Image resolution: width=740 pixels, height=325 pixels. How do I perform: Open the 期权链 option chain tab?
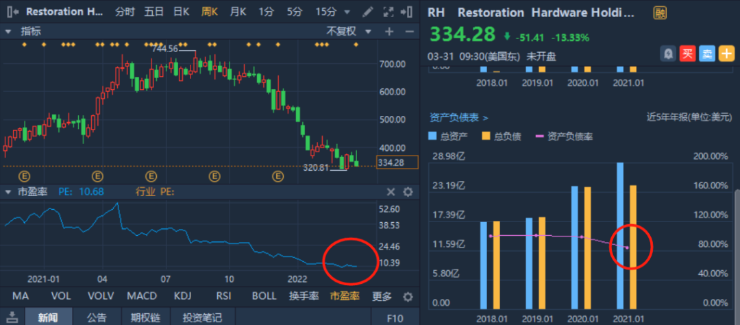coord(145,317)
